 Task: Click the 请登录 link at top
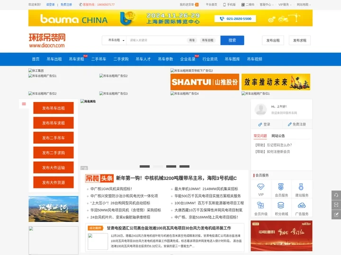coord(51,5)
